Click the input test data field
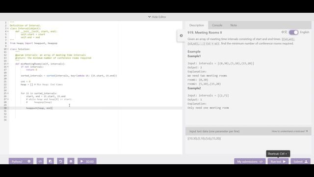Viewport: 314px width, 177px height. [x=248, y=145]
